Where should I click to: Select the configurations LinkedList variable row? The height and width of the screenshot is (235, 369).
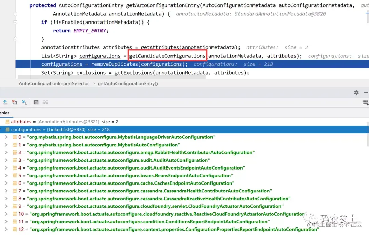pos(184,130)
